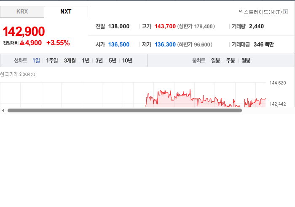
Task: Click the previous close value 138,000
Action: [x=119, y=26]
